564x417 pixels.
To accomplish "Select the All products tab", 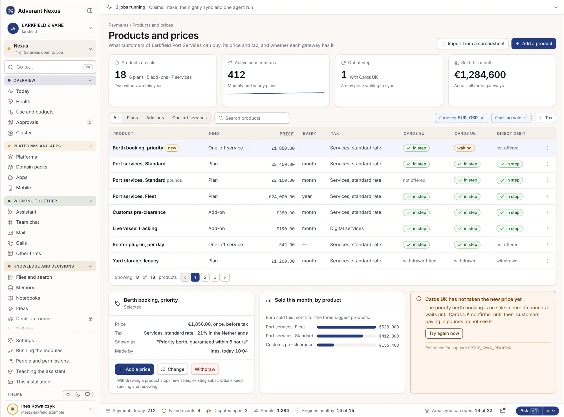I will click(116, 118).
